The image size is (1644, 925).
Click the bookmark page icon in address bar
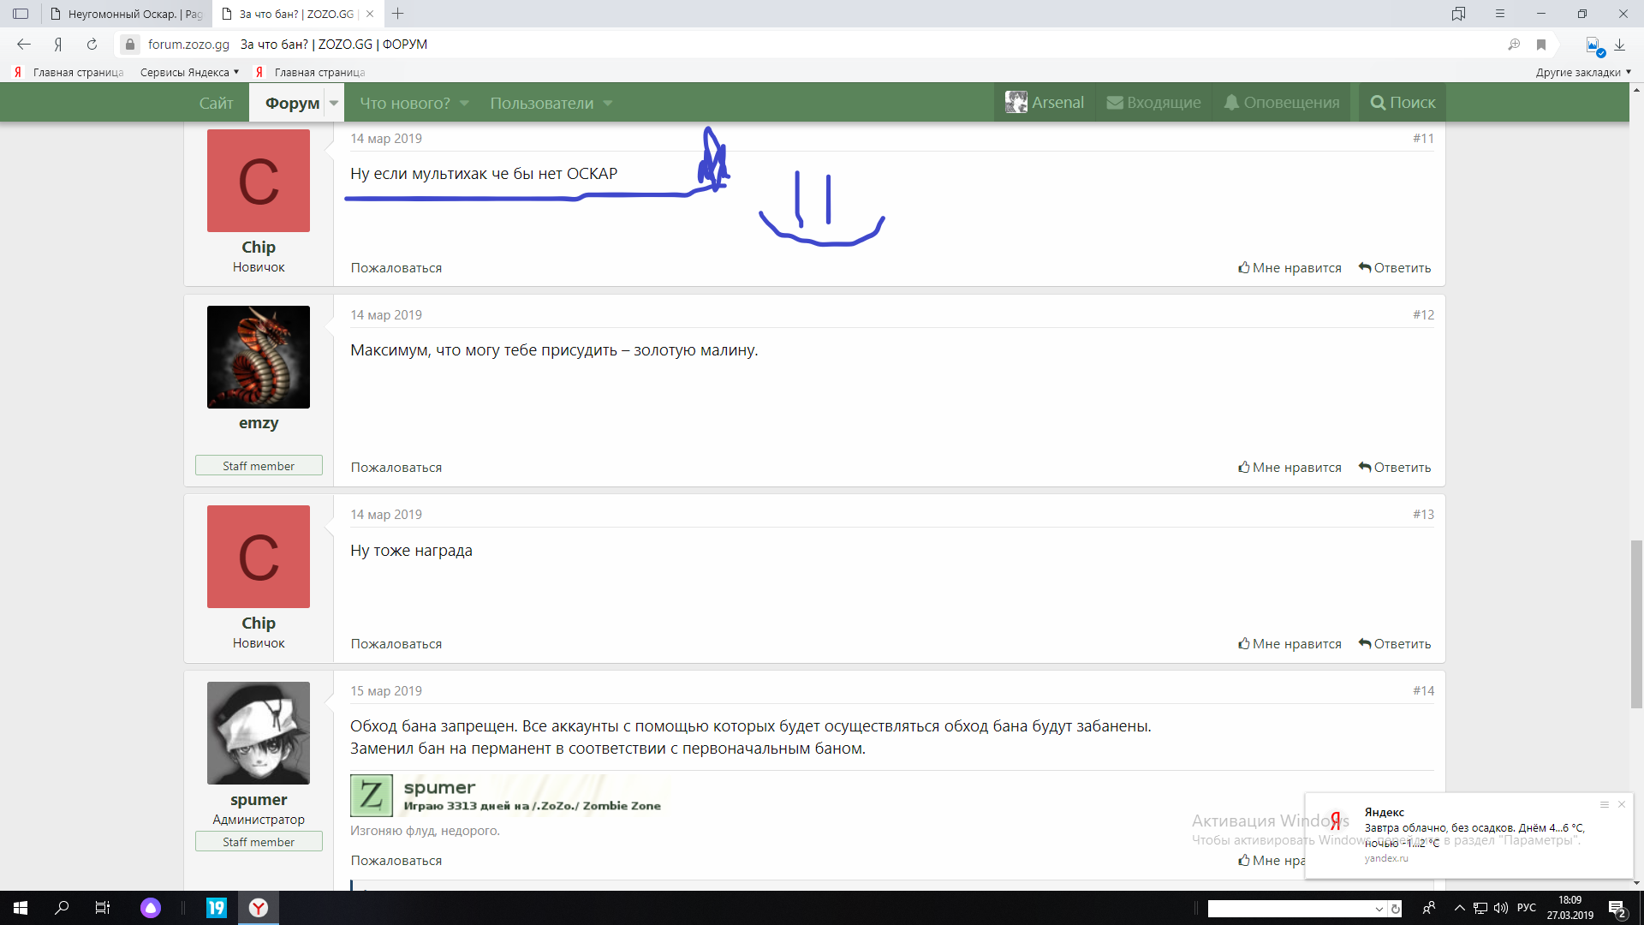[1541, 45]
